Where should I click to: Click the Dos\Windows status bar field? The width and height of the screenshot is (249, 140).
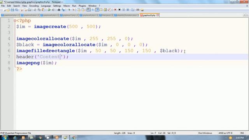pos(205,133)
